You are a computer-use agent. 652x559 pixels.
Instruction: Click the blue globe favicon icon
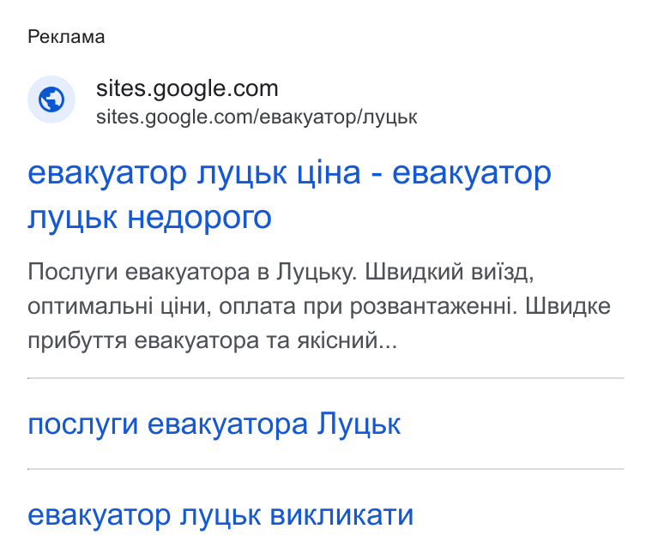click(51, 99)
